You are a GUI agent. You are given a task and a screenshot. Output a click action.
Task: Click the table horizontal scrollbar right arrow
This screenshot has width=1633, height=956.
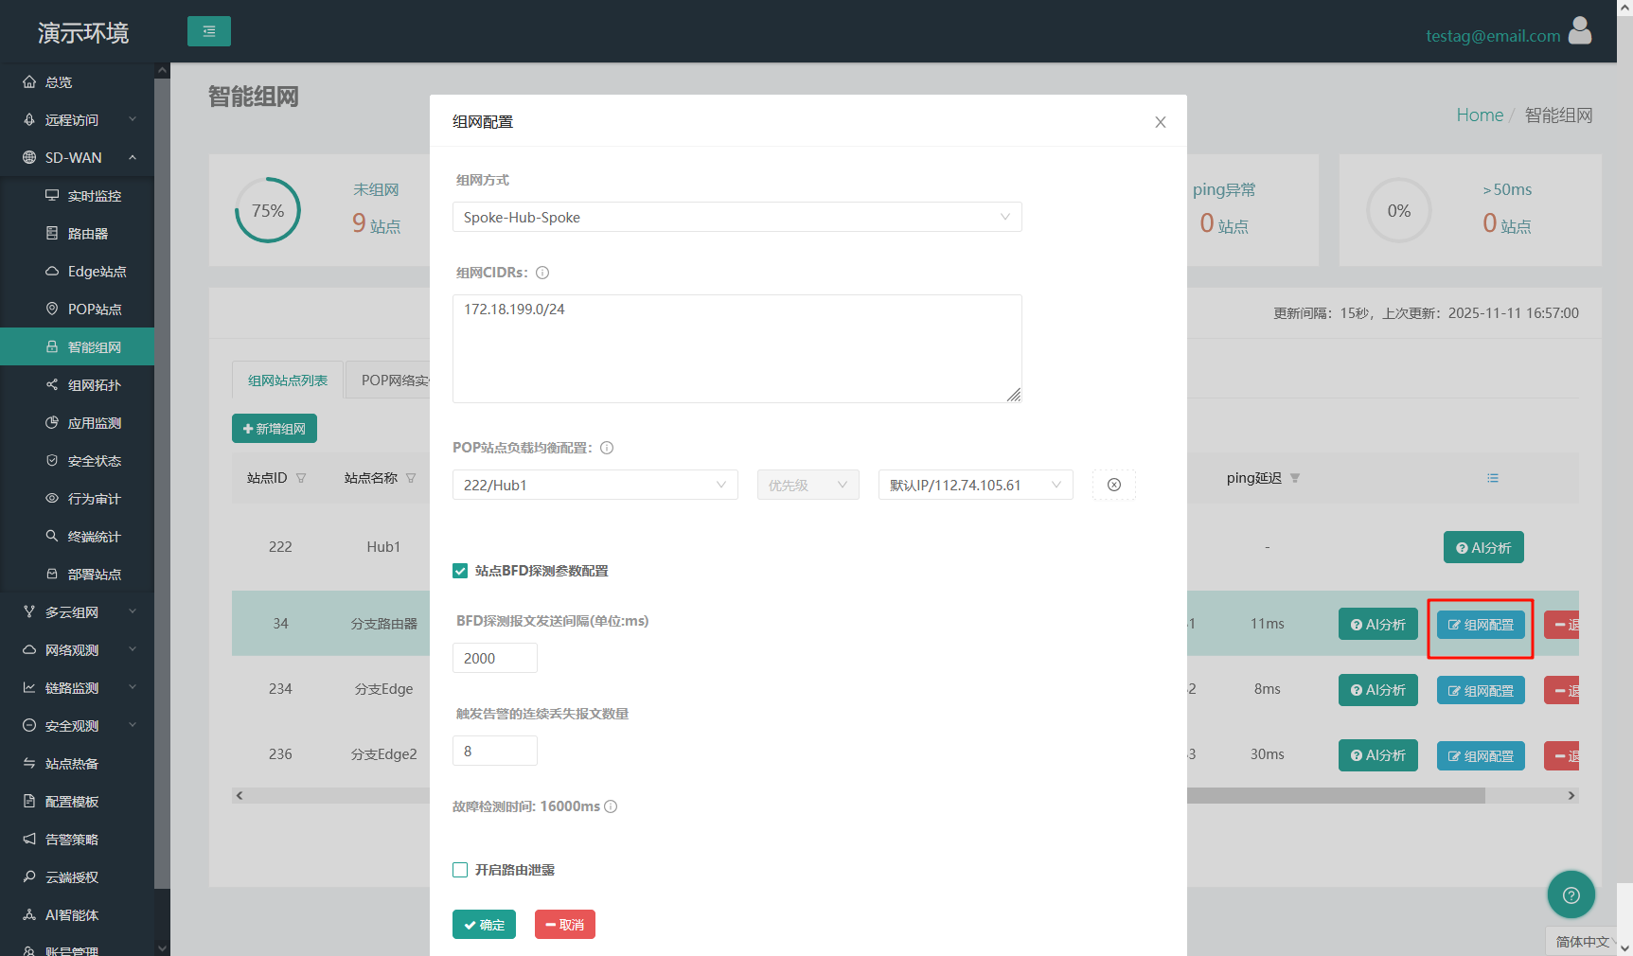point(1571,795)
